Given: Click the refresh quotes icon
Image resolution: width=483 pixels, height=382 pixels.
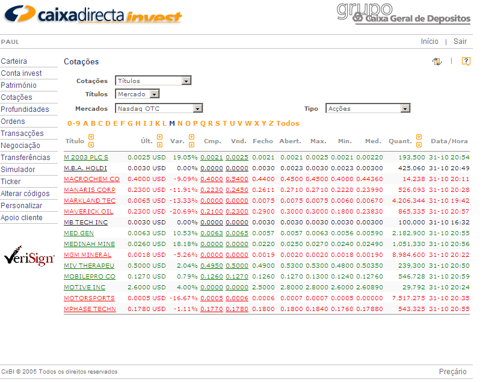Looking at the screenshot, I should [x=437, y=61].
